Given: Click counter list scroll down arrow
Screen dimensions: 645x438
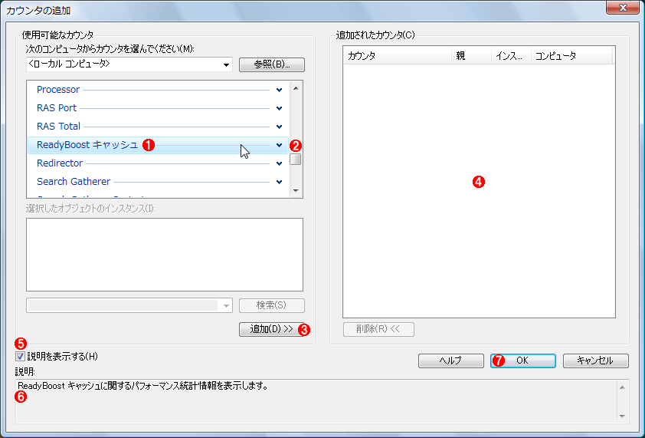Looking at the screenshot, I should (296, 191).
